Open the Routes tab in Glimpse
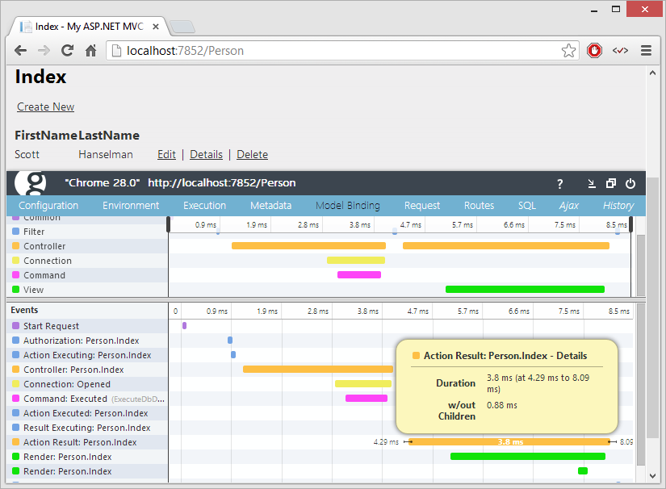The width and height of the screenshot is (666, 489). (479, 206)
